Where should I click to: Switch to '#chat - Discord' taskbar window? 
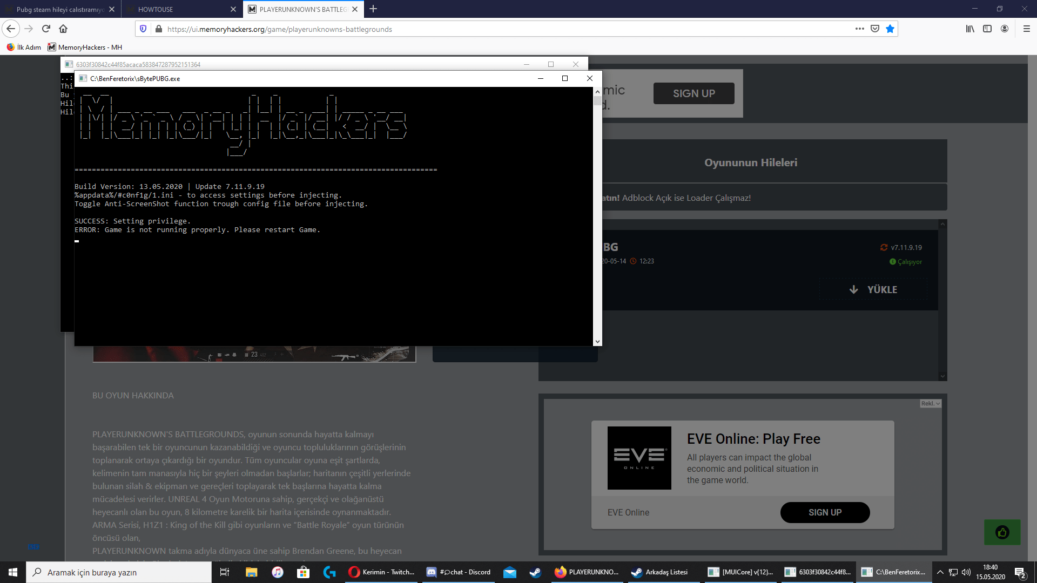459,572
